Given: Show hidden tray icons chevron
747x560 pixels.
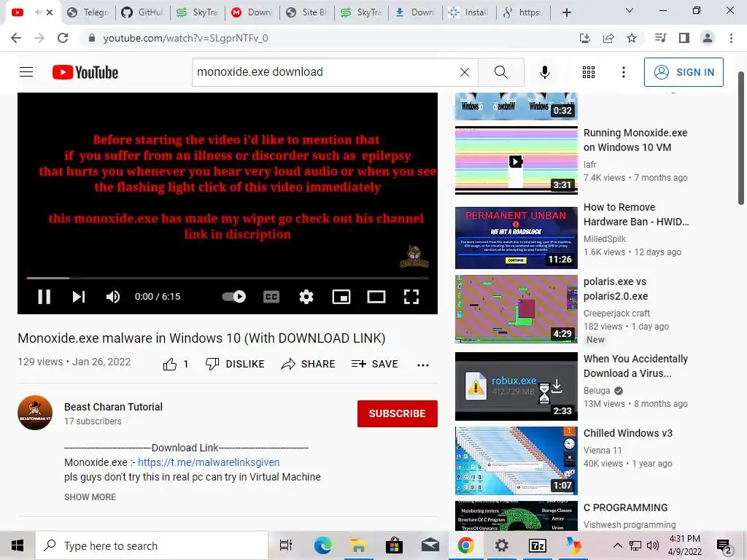Looking at the screenshot, I should coord(617,545).
